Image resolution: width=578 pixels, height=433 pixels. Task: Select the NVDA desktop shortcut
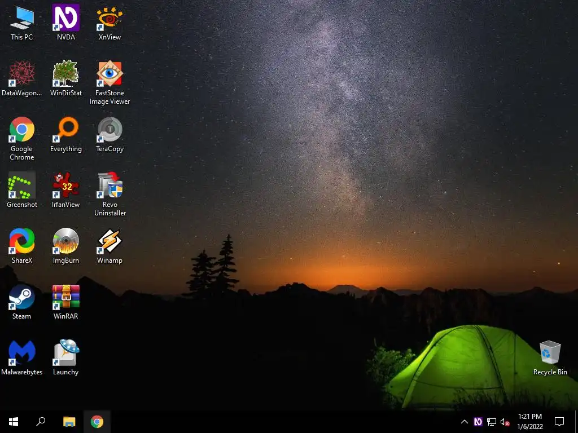65,23
